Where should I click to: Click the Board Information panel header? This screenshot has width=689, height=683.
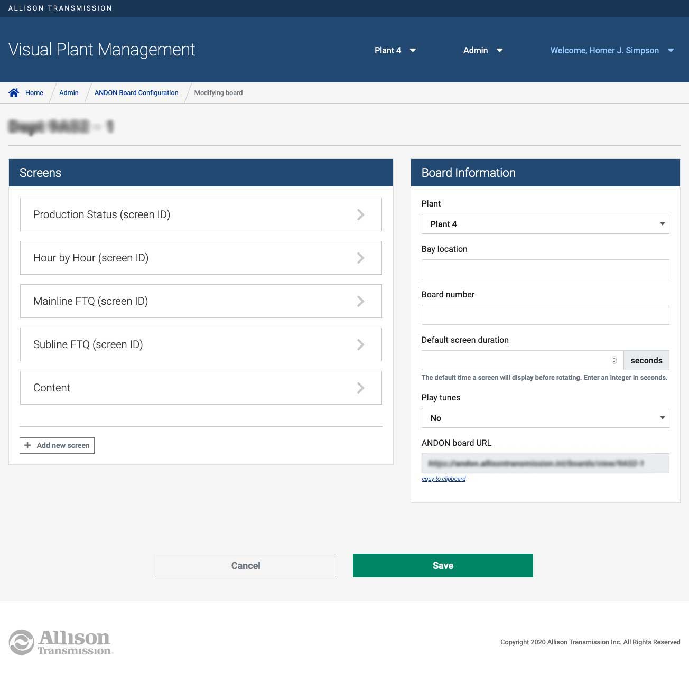pyautogui.click(x=545, y=173)
